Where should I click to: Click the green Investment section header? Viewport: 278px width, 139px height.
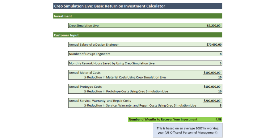[137, 16]
